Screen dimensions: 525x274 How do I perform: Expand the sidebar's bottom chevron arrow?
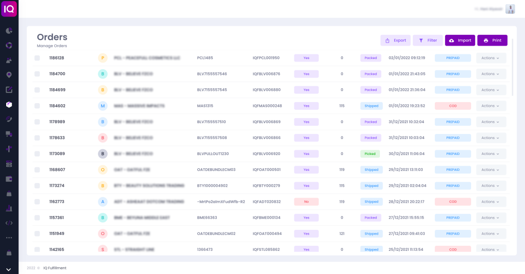9,269
